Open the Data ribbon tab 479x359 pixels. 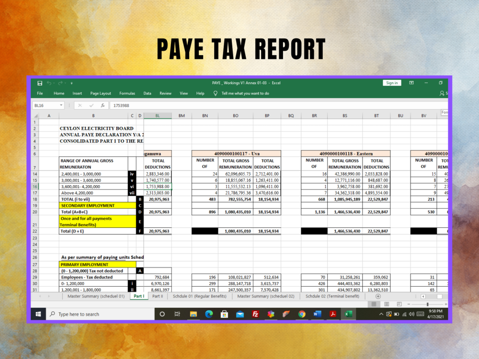(147, 93)
